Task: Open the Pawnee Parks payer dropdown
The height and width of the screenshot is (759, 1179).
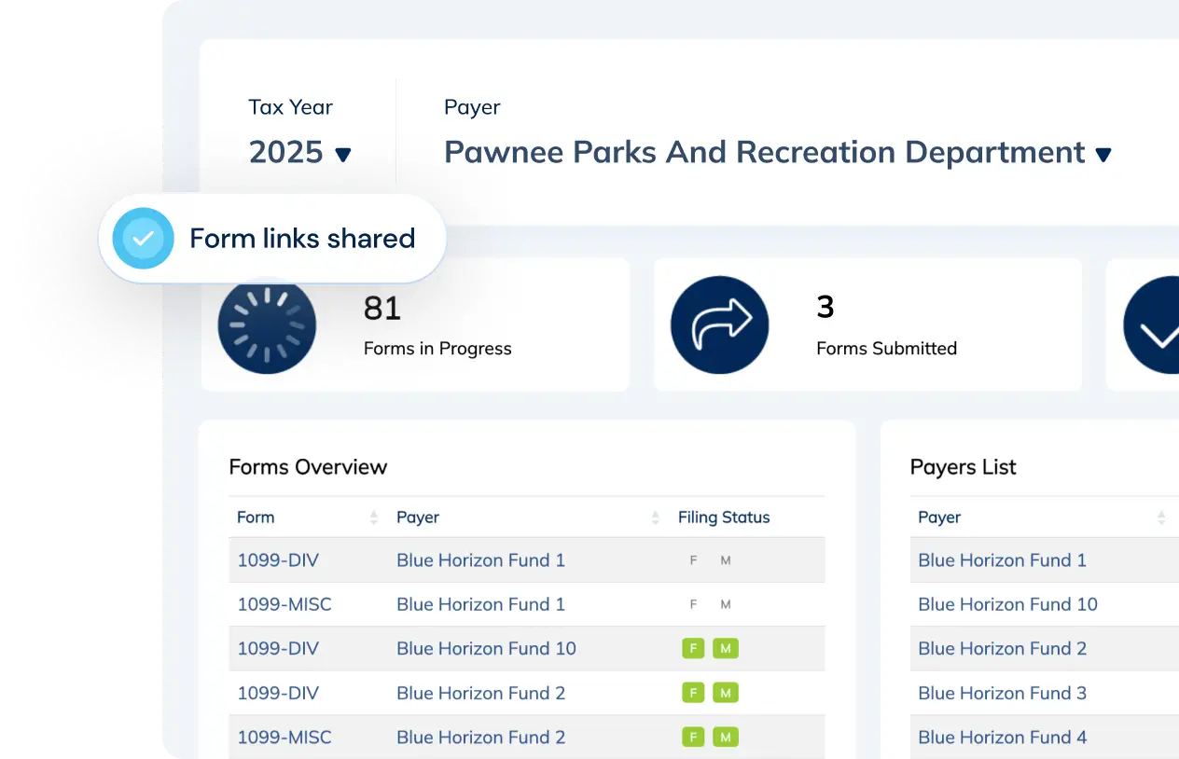Action: tap(778, 152)
